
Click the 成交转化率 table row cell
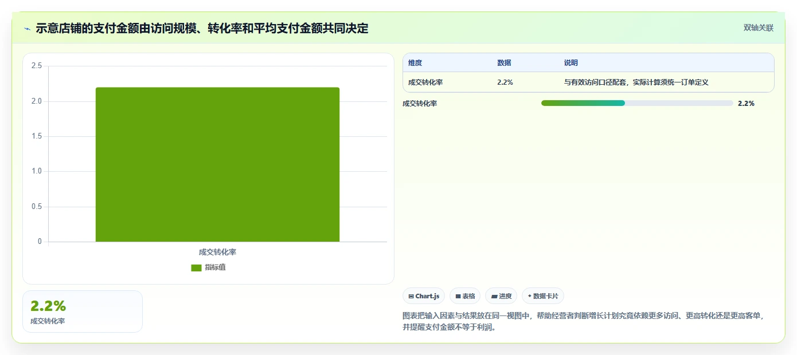click(425, 82)
